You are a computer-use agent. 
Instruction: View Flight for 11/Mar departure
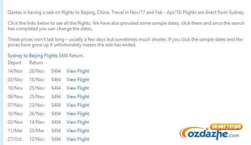(x=78, y=131)
